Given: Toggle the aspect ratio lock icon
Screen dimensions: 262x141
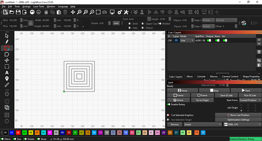Looking at the screenshot, I should (31, 23).
